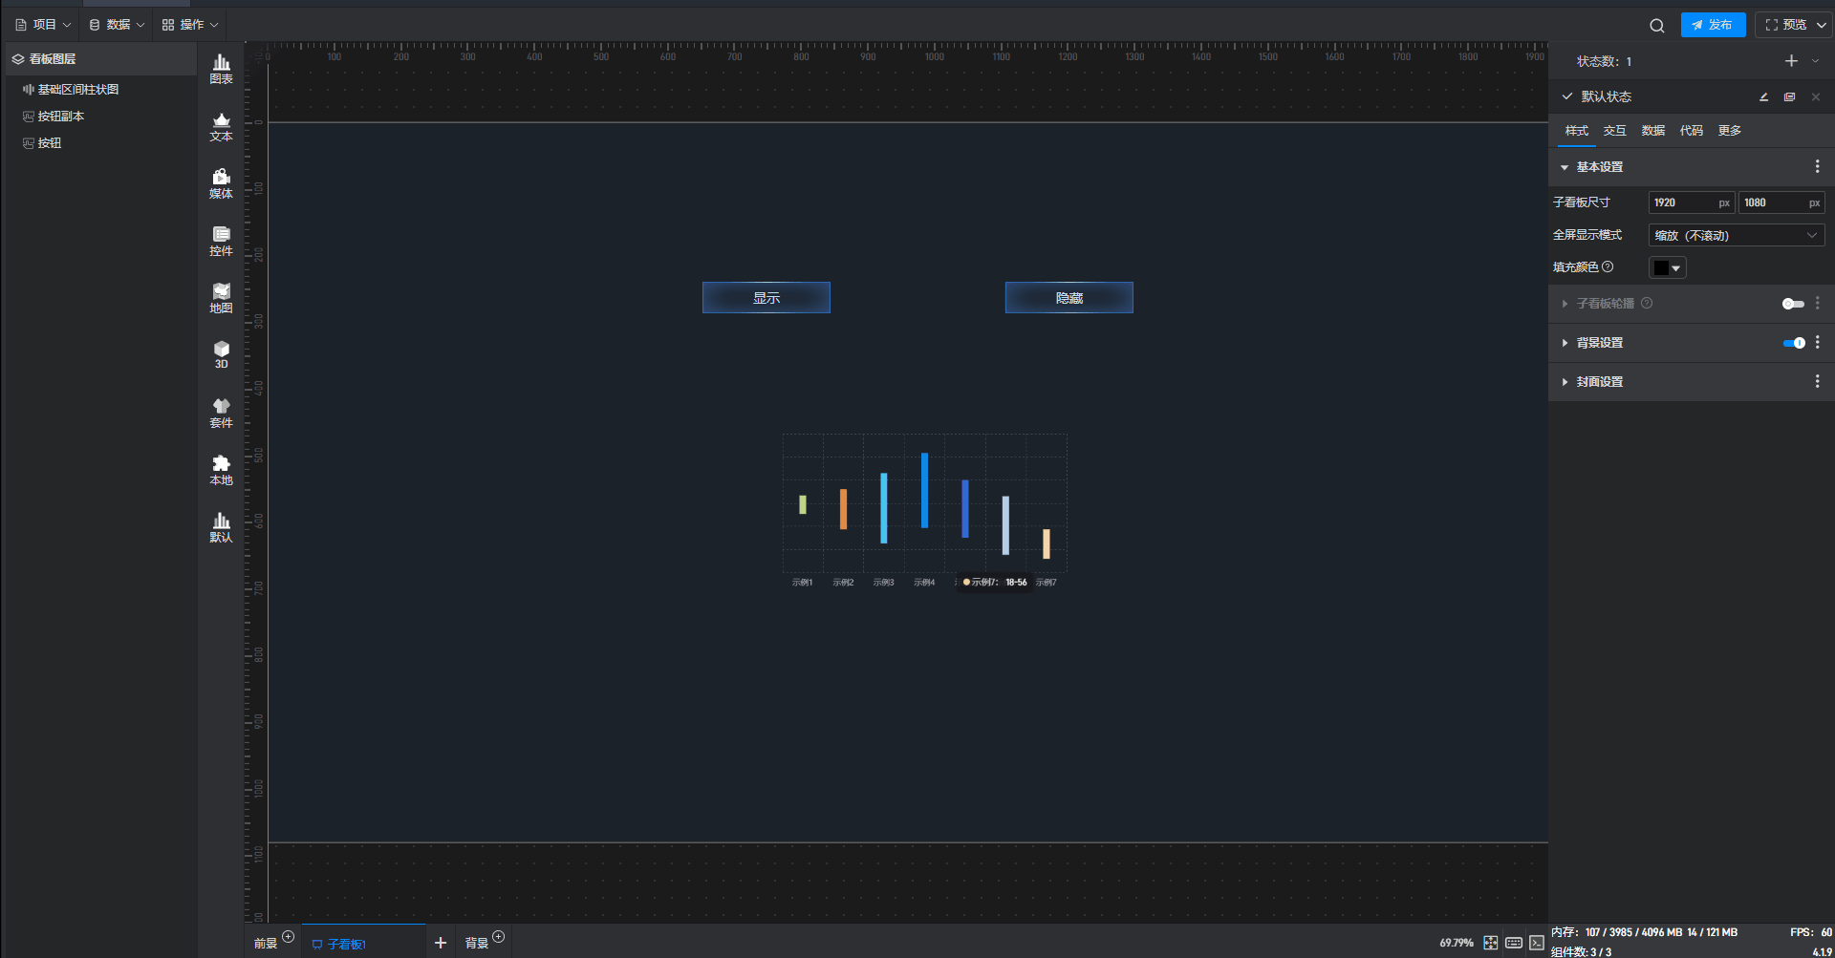The height and width of the screenshot is (958, 1835).
Task: Open the 控件 controls component library
Action: click(221, 241)
